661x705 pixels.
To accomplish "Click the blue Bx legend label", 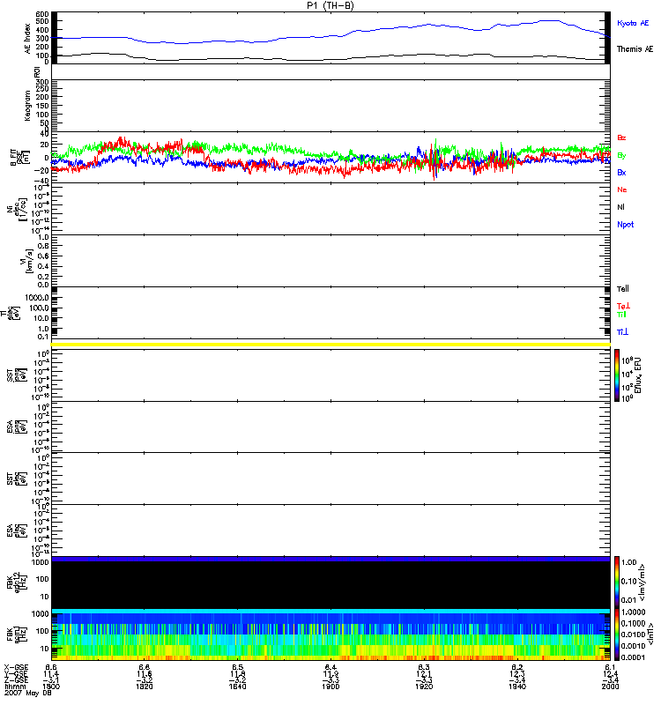I will point(621,172).
